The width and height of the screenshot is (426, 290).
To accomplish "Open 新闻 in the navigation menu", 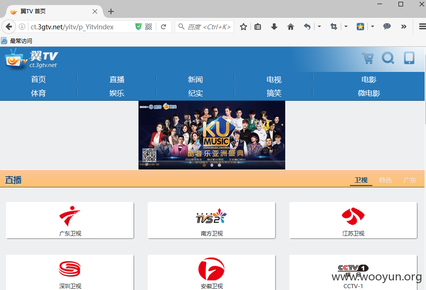I will click(x=195, y=79).
